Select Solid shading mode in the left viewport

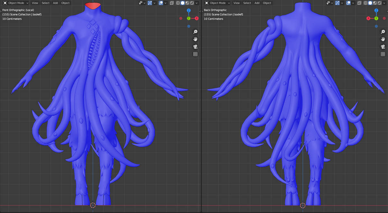click(182, 3)
